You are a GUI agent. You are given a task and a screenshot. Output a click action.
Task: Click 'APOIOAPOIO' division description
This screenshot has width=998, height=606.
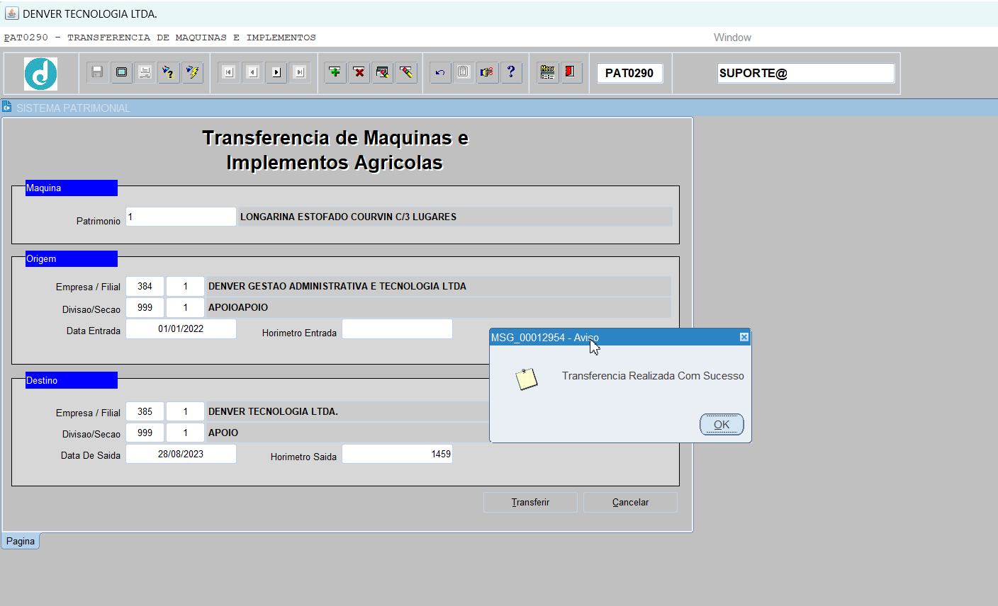[238, 307]
